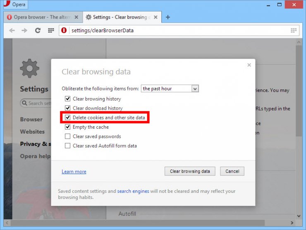This screenshot has height=230, width=306.
Task: Enable Clear saved passwords
Action: coord(67,136)
